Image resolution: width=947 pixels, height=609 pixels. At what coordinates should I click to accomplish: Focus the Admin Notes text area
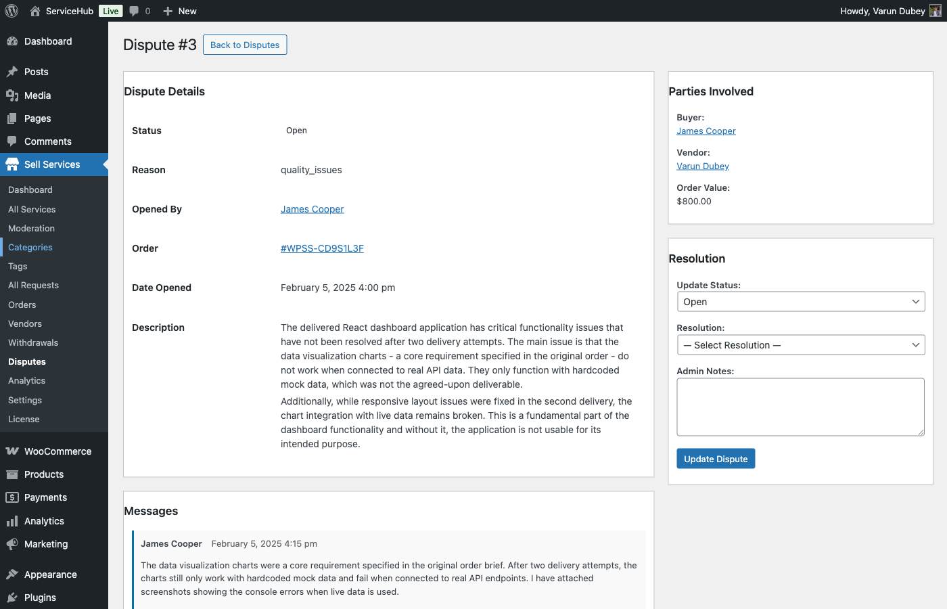point(800,407)
